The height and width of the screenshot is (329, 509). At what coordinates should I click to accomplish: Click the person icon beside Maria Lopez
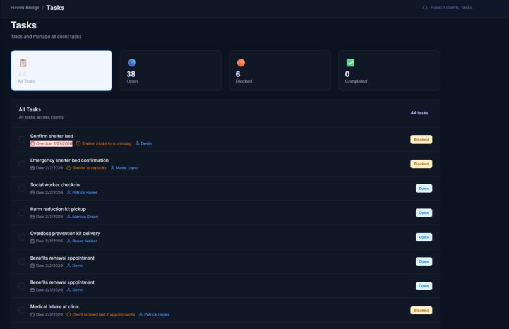tap(112, 168)
